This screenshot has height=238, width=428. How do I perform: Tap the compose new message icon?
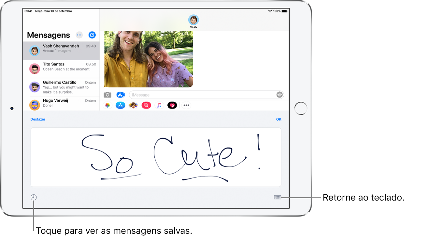click(92, 35)
